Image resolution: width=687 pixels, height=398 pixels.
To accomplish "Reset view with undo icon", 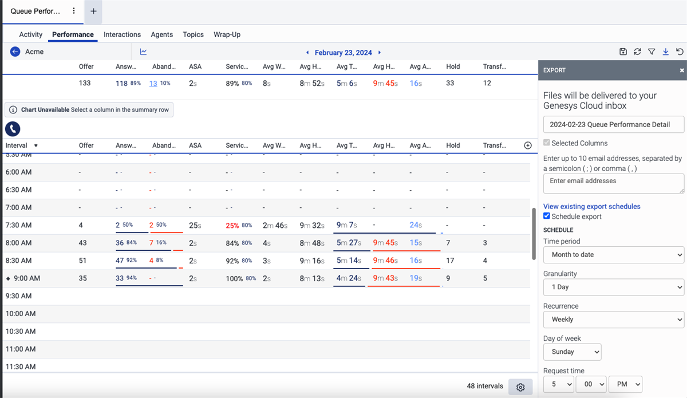I will pyautogui.click(x=680, y=52).
